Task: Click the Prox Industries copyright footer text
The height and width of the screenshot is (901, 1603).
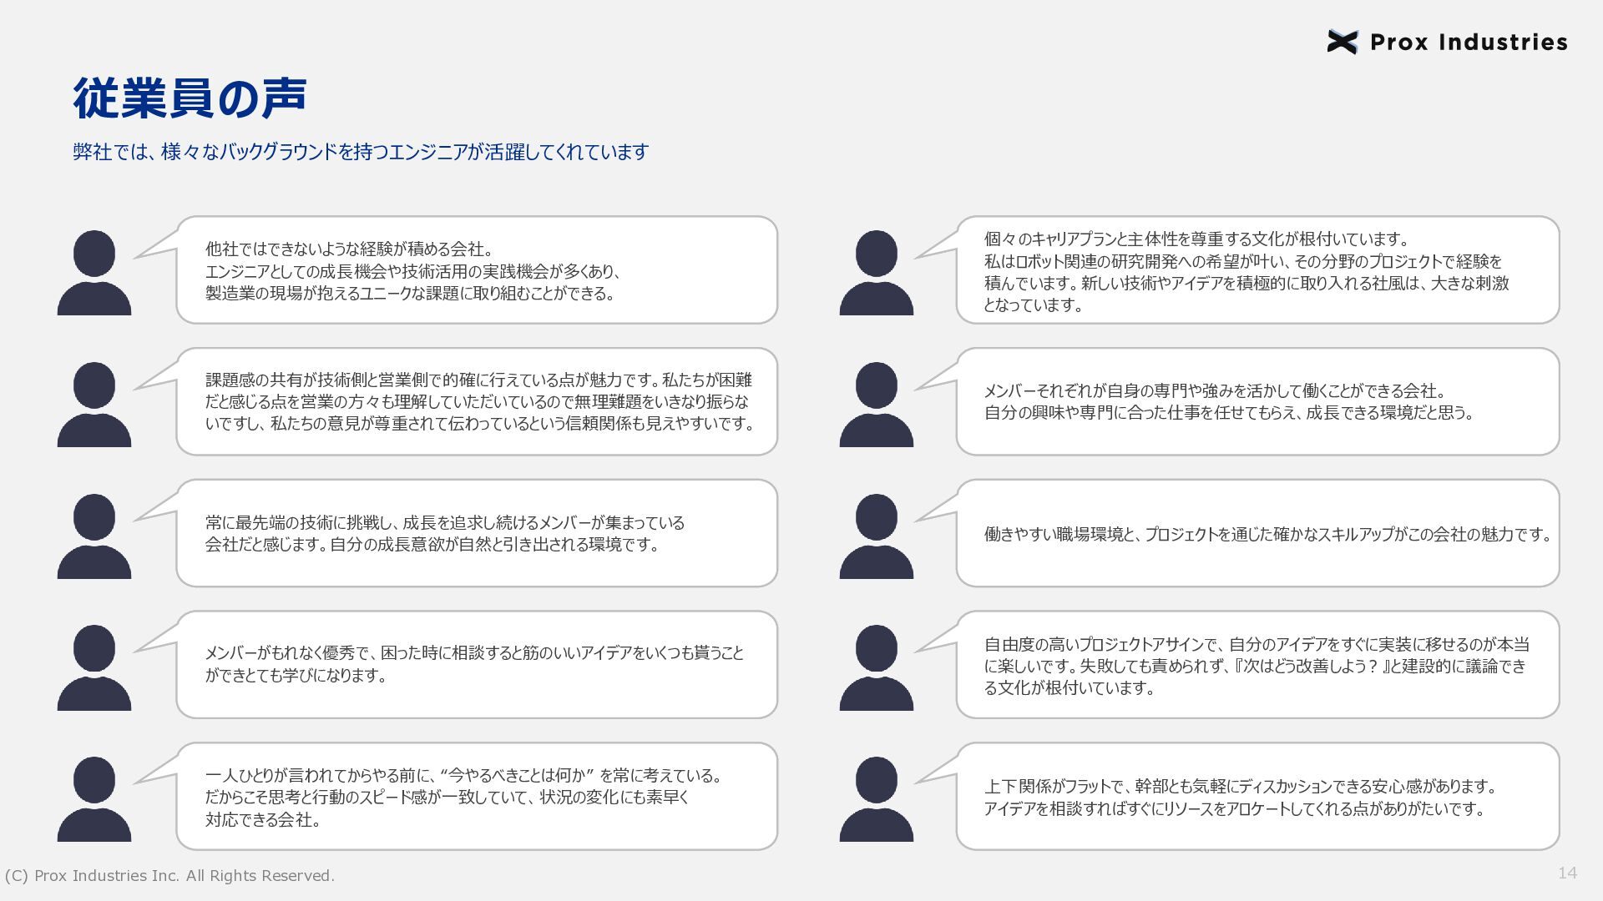Action: [x=169, y=876]
